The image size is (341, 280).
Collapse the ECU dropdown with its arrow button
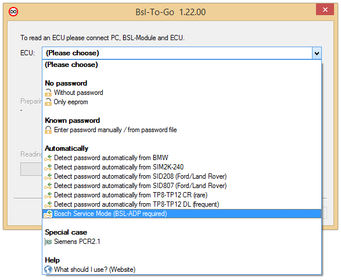[317, 53]
